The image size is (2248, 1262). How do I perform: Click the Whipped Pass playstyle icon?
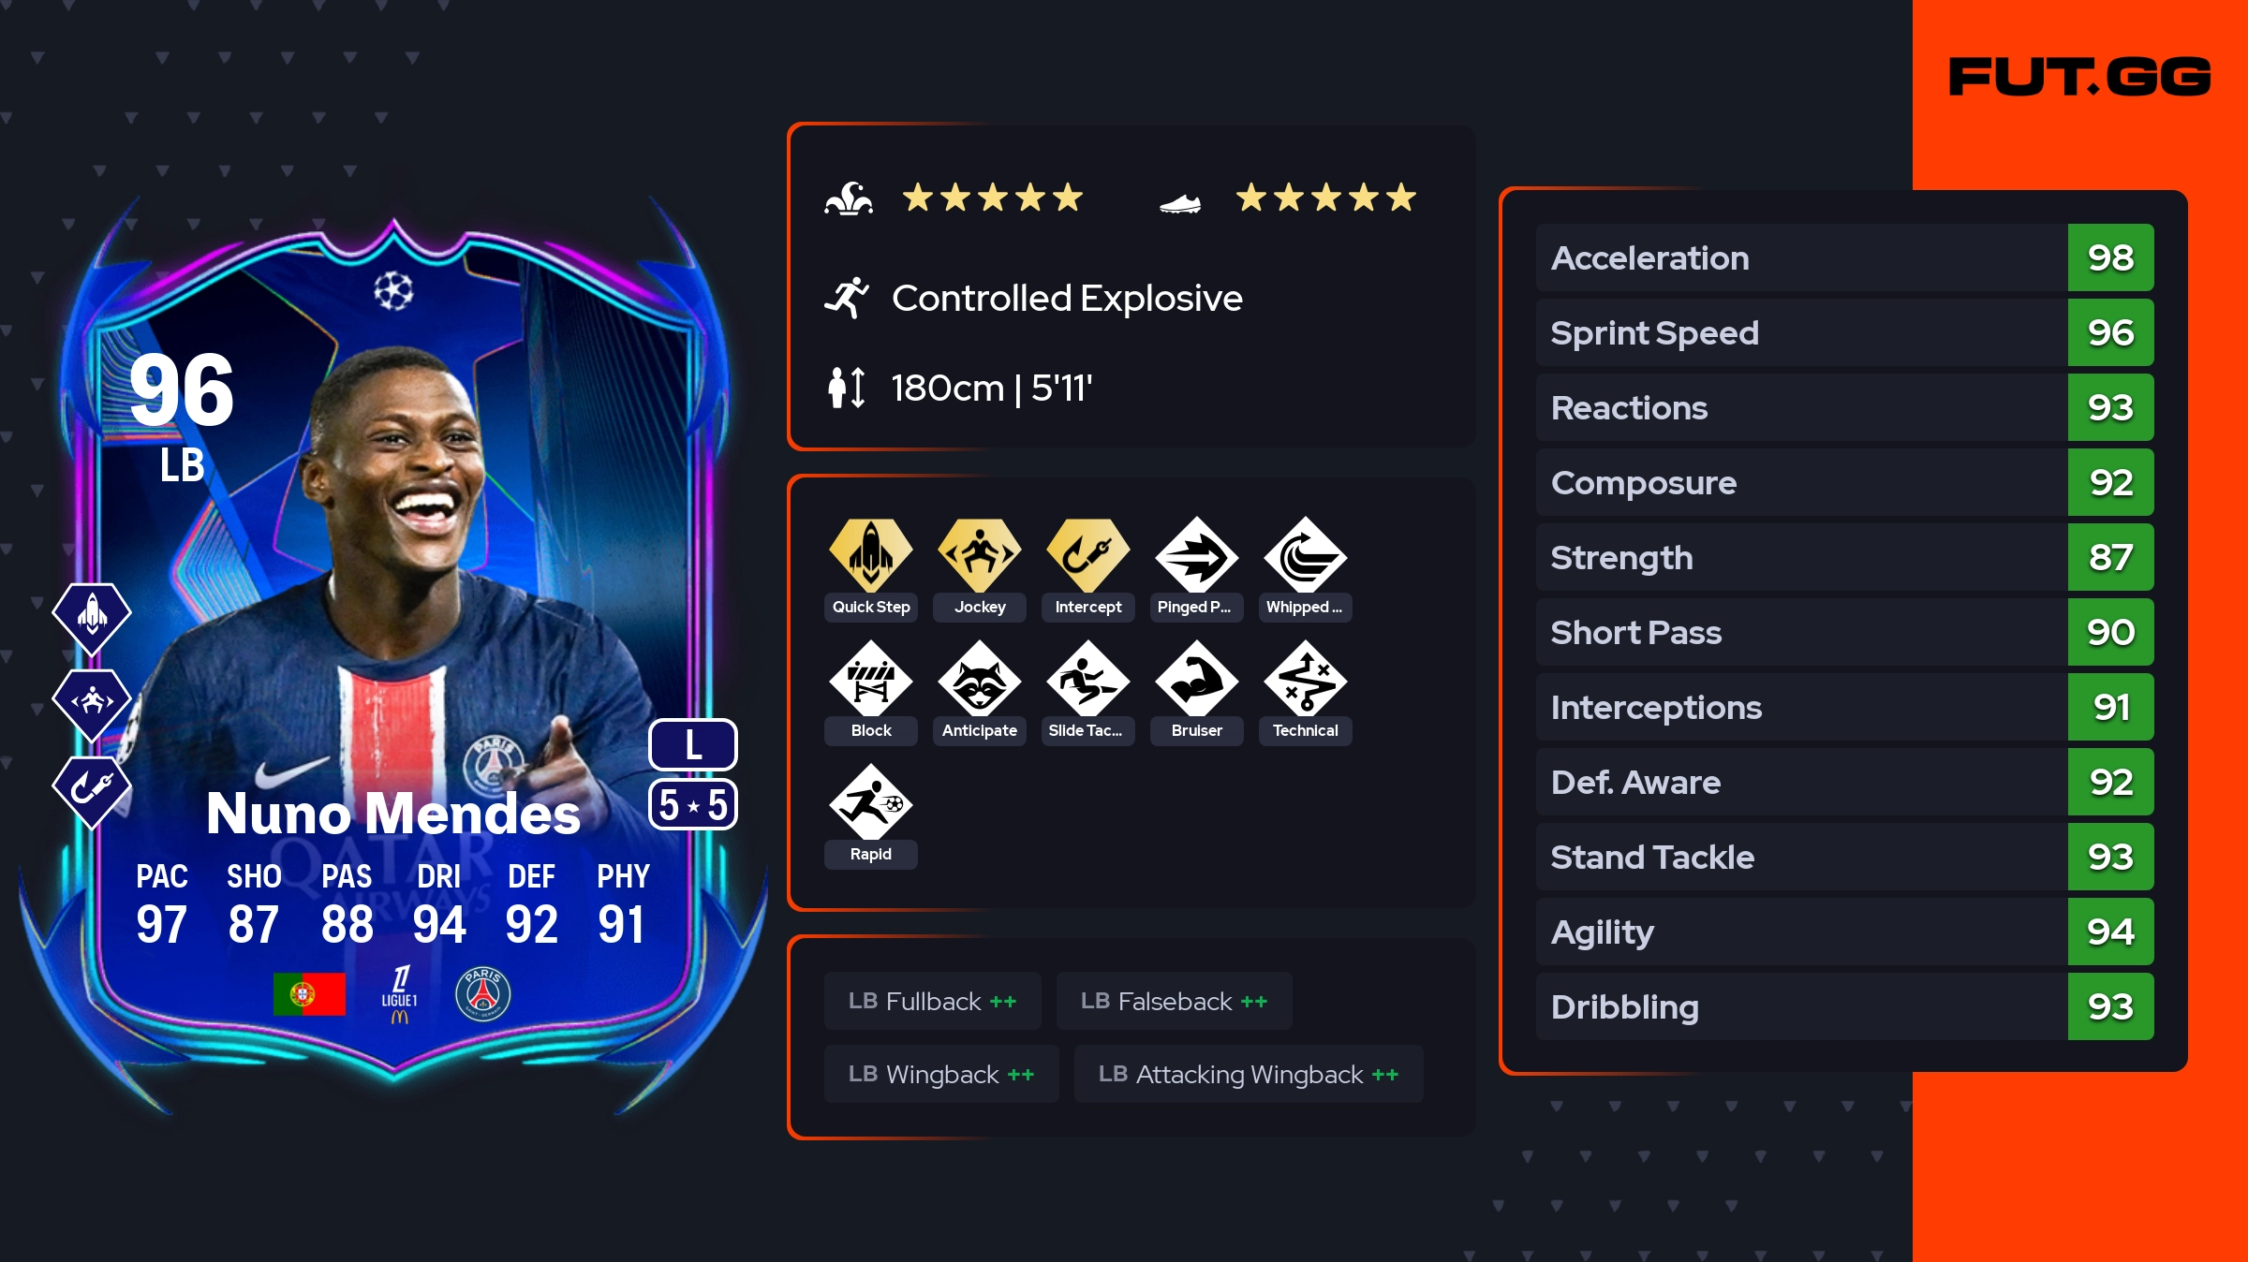1306,555
